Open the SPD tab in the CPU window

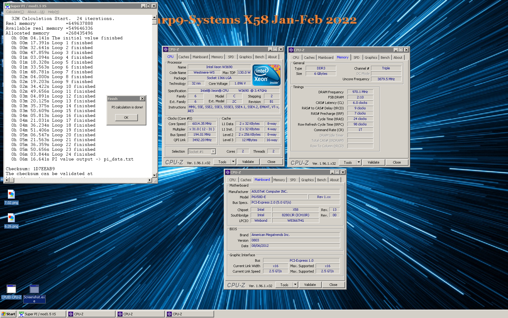231,57
